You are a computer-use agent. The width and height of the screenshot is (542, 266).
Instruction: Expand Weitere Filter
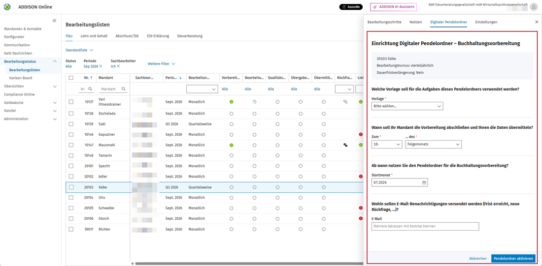(161, 64)
